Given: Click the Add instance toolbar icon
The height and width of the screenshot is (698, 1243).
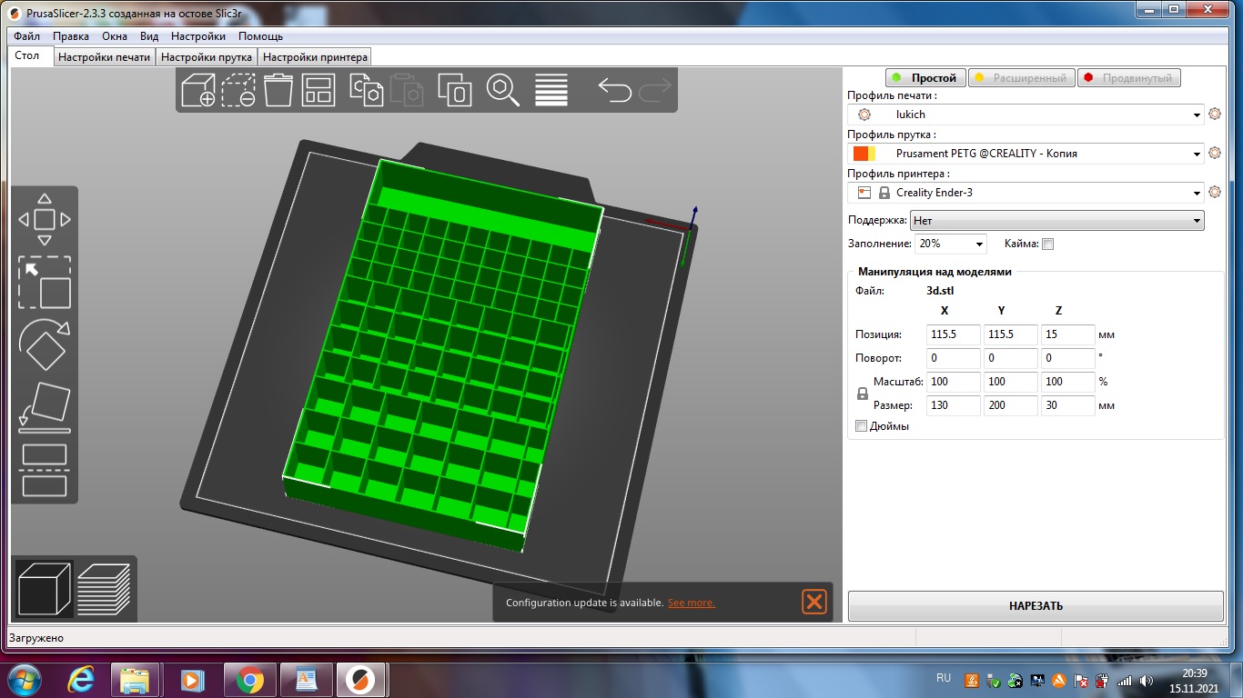Looking at the screenshot, I should 455,90.
